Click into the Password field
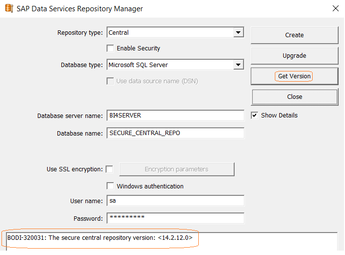This screenshot has width=345, height=255. (175, 218)
